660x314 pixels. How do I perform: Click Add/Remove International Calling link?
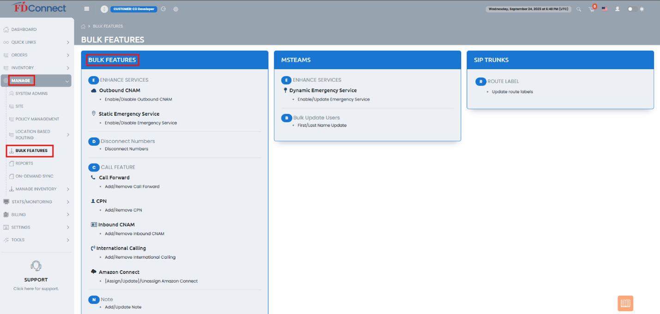140,257
